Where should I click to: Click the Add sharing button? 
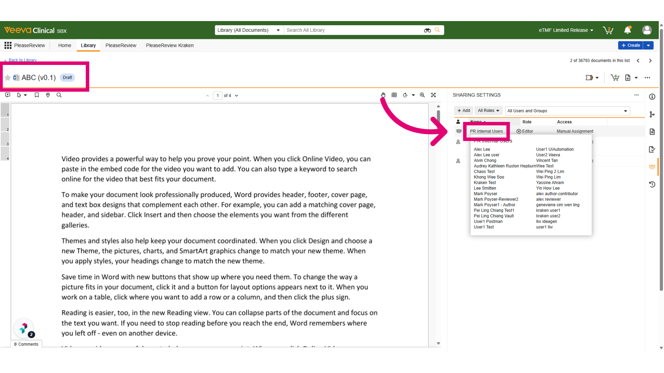coord(463,111)
